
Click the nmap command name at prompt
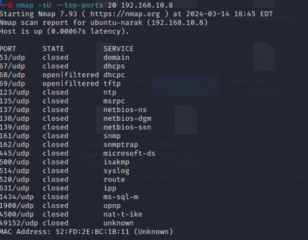point(25,6)
